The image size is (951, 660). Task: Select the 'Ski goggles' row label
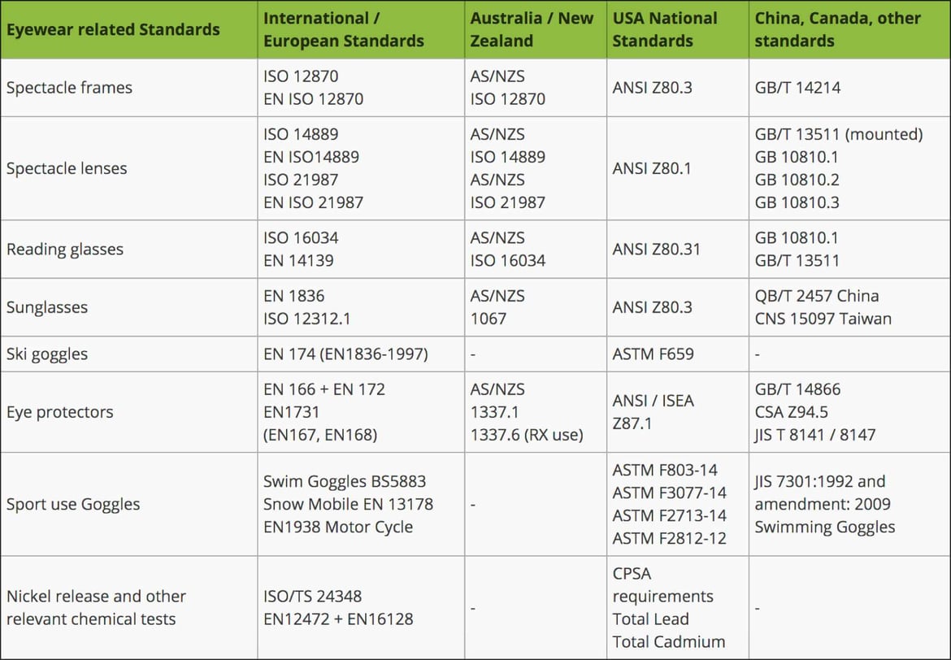coord(46,354)
